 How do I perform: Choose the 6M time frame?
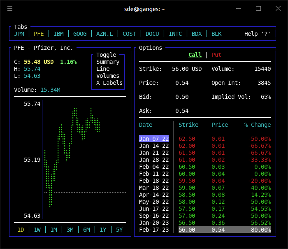coord(87,230)
